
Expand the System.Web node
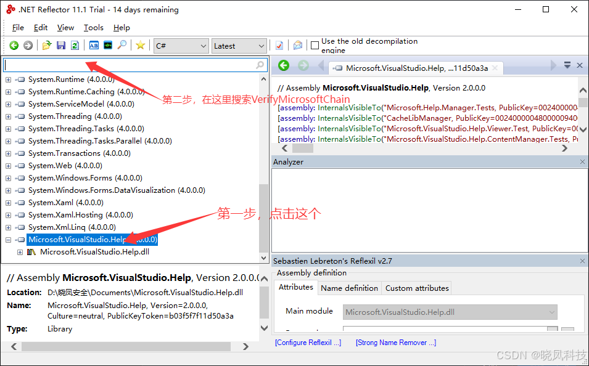point(8,166)
